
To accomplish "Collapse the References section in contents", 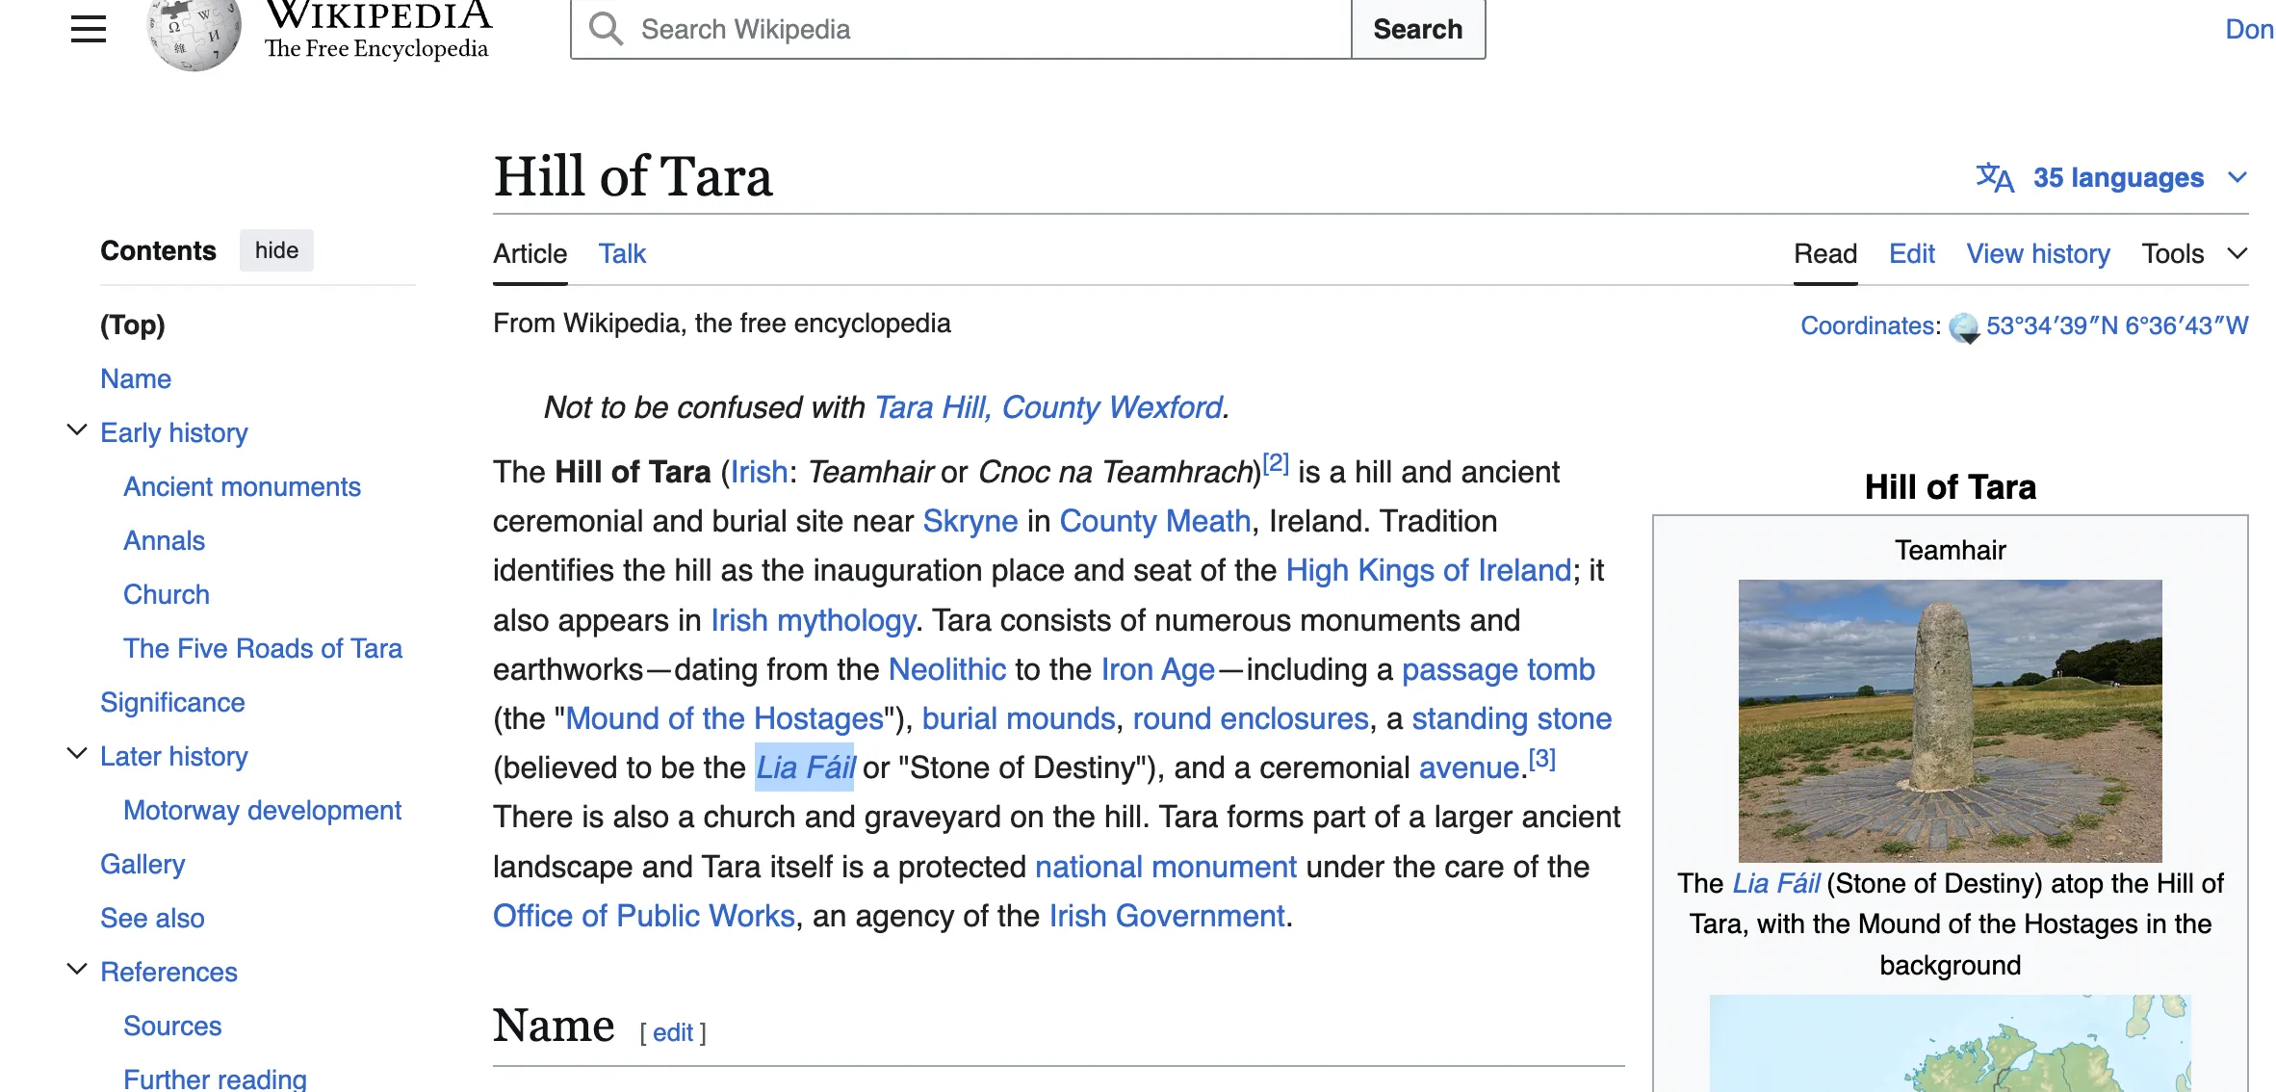I will [77, 970].
